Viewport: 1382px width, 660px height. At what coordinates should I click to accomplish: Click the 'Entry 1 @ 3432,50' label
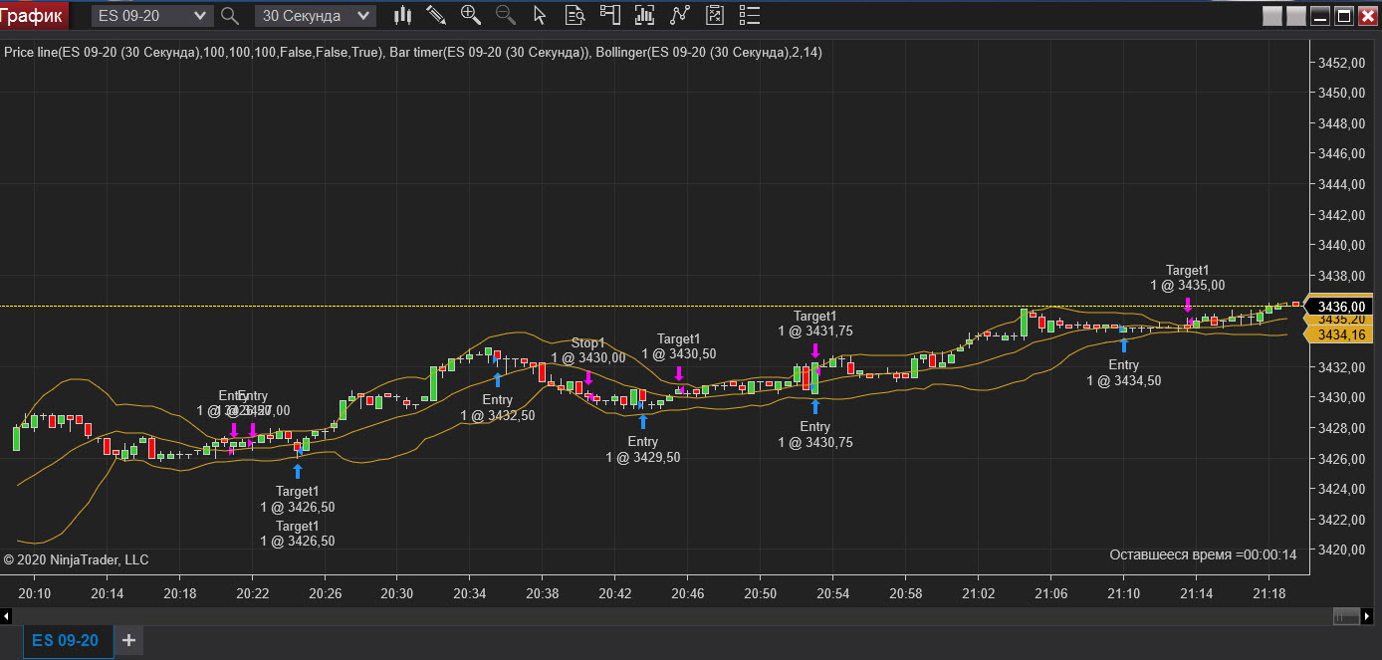coord(497,408)
